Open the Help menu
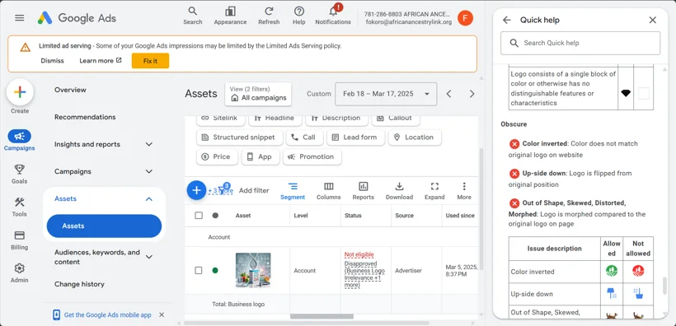Viewport: 676px width, 326px height. click(298, 16)
